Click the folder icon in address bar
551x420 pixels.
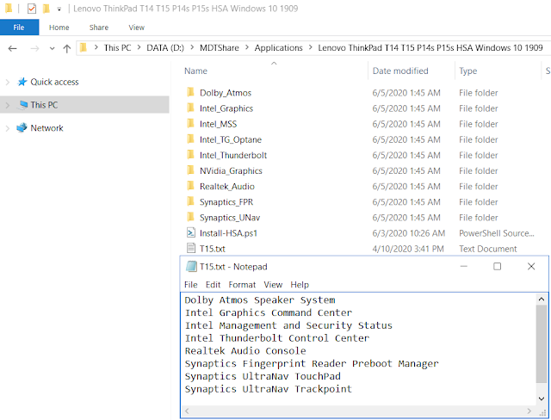[84, 47]
